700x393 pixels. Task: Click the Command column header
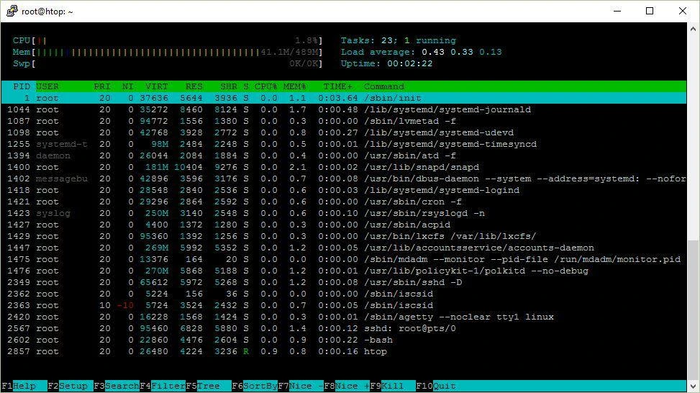384,86
